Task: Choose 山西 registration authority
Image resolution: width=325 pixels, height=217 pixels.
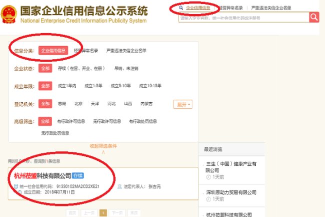Action: tap(128, 104)
